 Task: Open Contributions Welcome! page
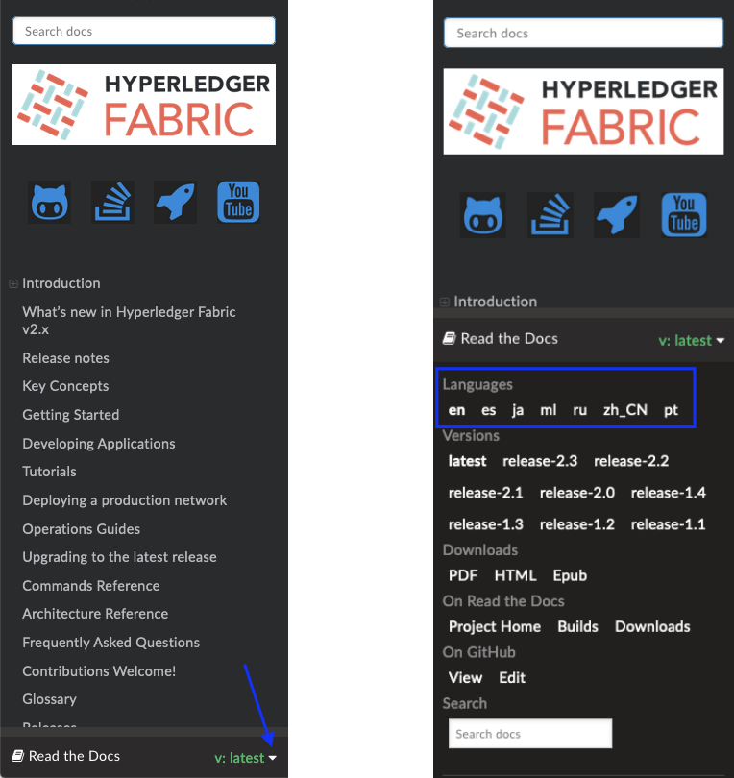[x=99, y=670]
